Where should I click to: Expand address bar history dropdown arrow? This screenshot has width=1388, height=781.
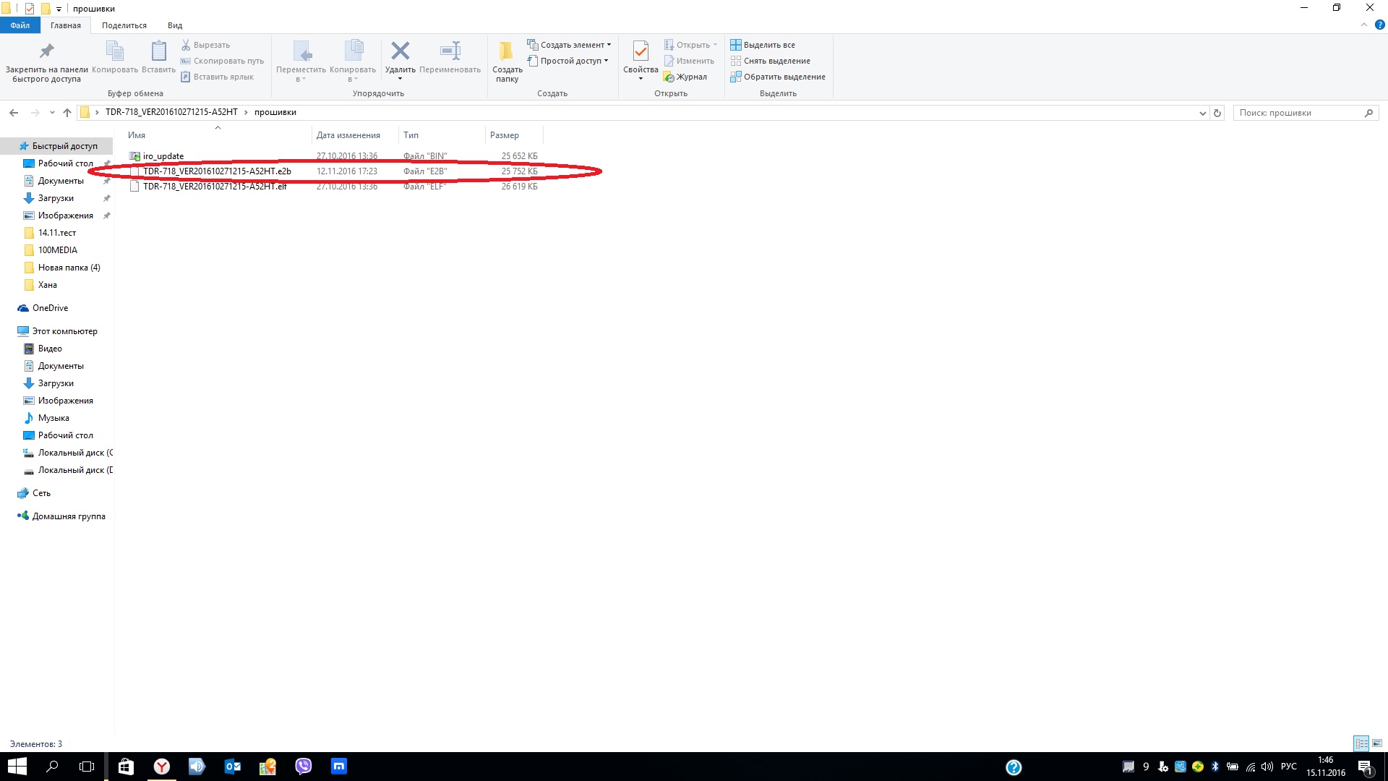click(1202, 113)
